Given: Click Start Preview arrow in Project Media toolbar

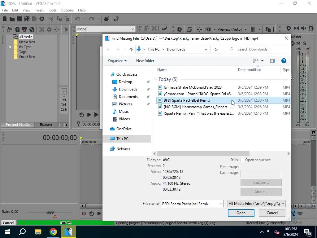Looking at the screenshot, I should 66,29.
